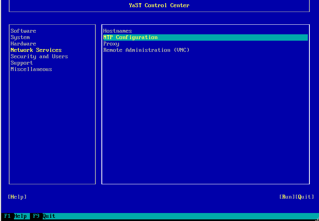319x221 pixels.
Task: Select the Support category
Action: point(22,63)
